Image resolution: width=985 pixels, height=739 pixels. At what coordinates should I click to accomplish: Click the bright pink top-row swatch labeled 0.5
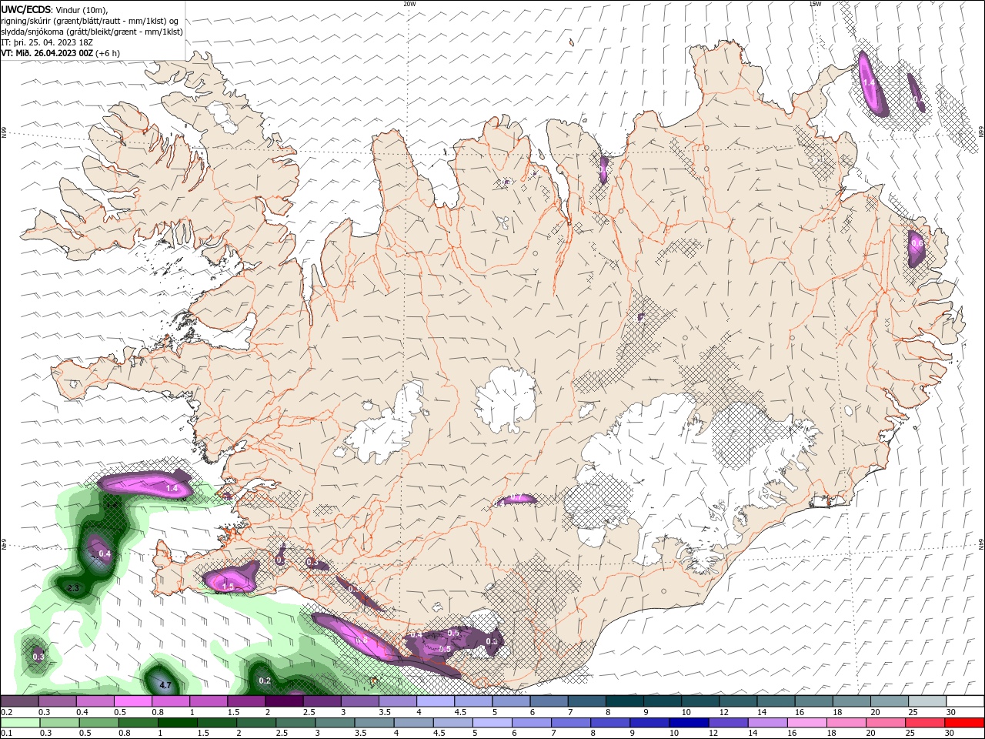tap(132, 701)
